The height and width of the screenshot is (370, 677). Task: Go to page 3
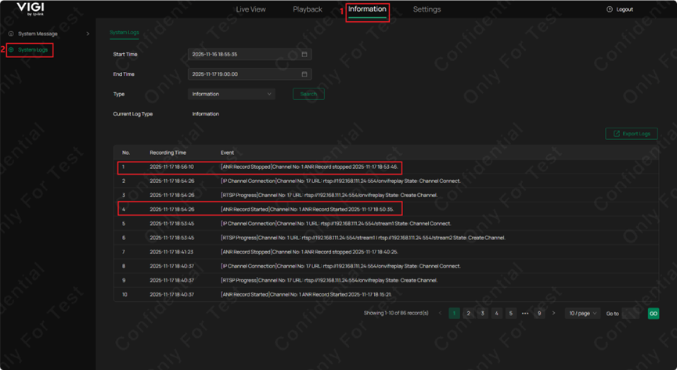pyautogui.click(x=482, y=314)
